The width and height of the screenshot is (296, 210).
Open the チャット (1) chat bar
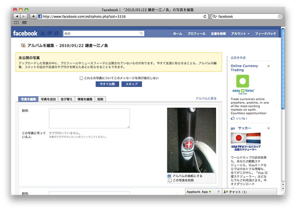249,192
